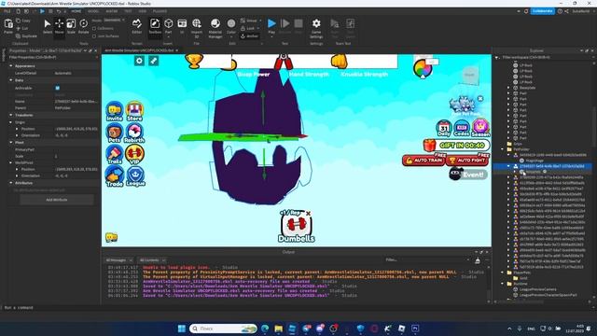Collapse the Attributes section
The height and width of the screenshot is (336, 597).
[11, 183]
